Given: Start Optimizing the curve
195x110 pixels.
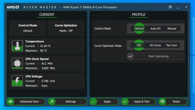Looking at the screenshot, I should click(155, 56).
